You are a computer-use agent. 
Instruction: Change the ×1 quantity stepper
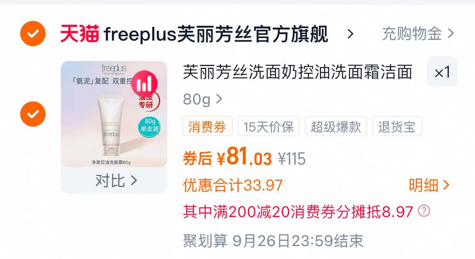pyautogui.click(x=442, y=72)
